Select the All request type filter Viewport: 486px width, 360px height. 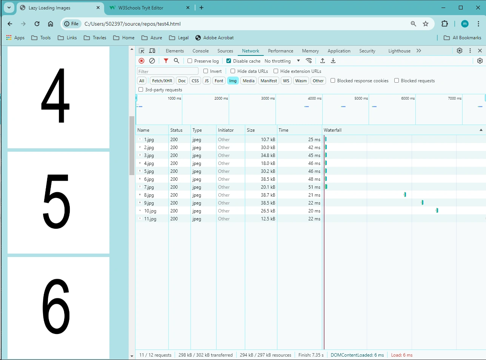(142, 81)
